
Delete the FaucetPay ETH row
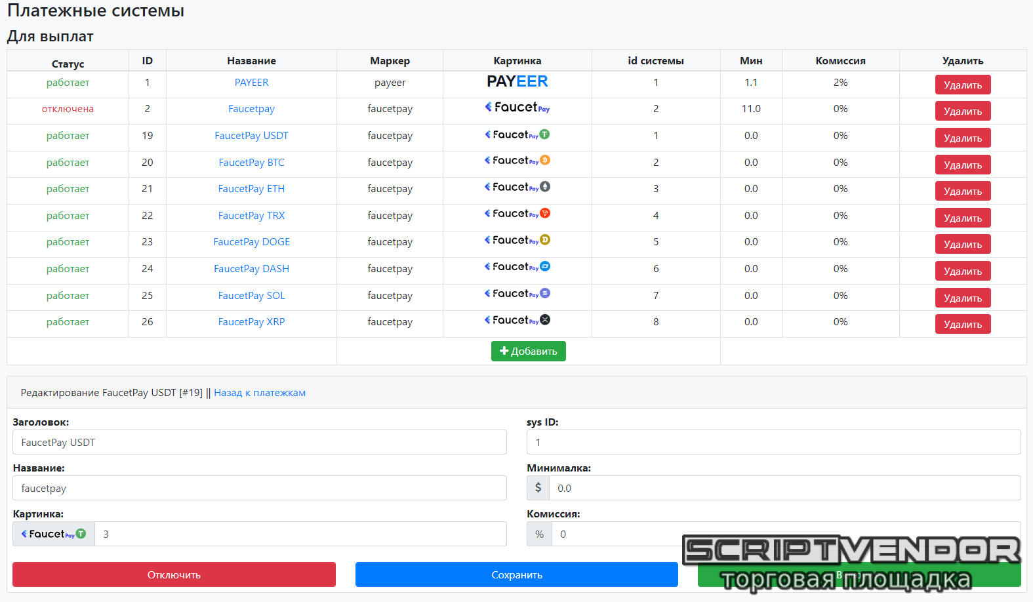(x=963, y=191)
